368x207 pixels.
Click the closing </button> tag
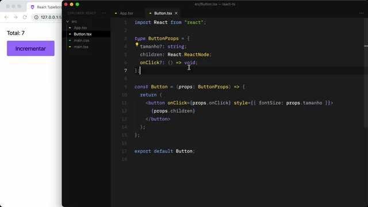point(158,119)
